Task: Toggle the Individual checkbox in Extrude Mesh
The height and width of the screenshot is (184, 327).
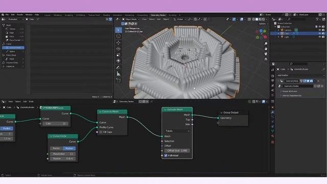Action: (x=166, y=155)
